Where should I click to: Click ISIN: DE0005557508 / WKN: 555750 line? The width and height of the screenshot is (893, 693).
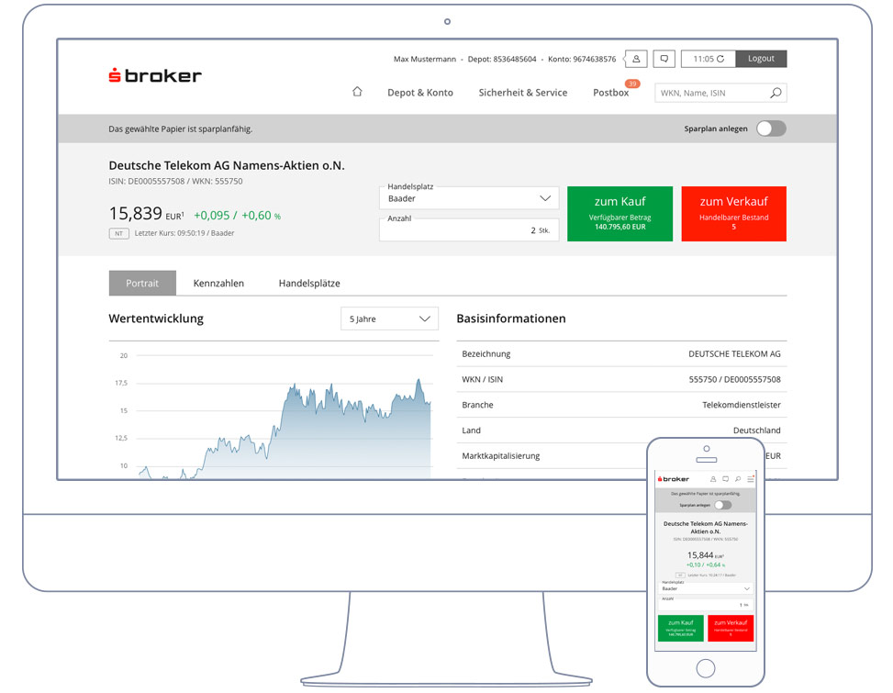pos(175,181)
